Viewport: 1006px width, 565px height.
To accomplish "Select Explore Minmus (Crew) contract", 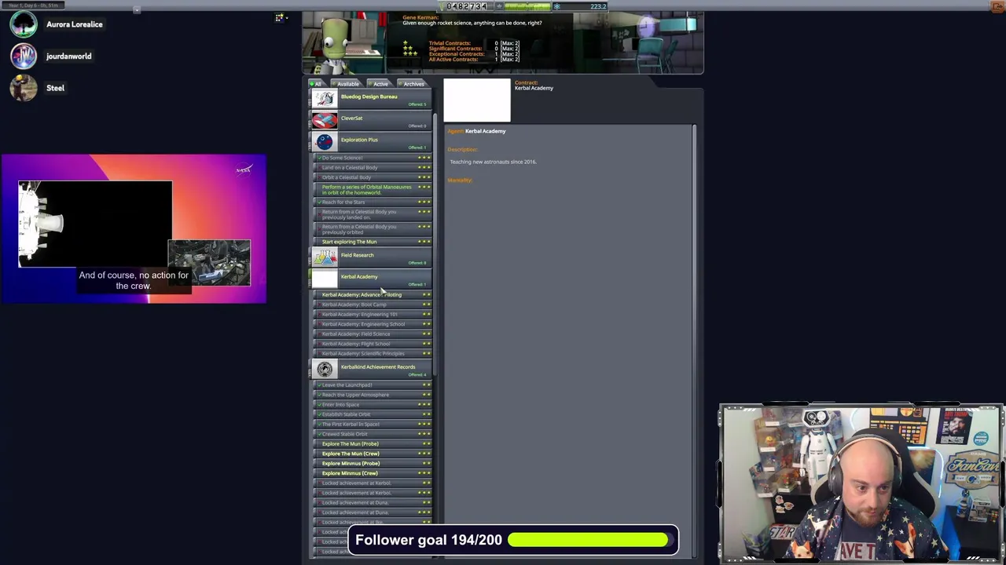I will 373,473.
